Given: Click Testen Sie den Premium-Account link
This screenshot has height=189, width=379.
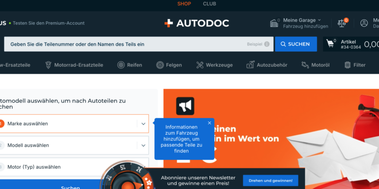Looking at the screenshot, I should click(x=49, y=23).
